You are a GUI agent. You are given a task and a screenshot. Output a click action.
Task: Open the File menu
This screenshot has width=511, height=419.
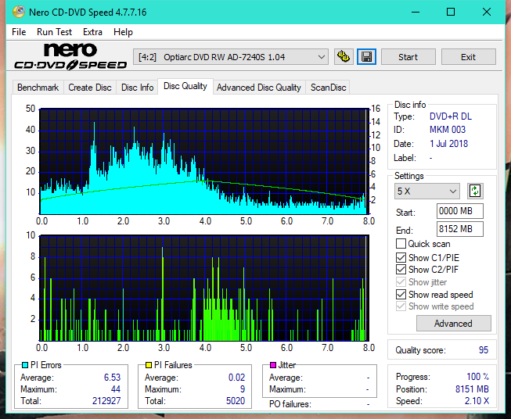tap(19, 32)
